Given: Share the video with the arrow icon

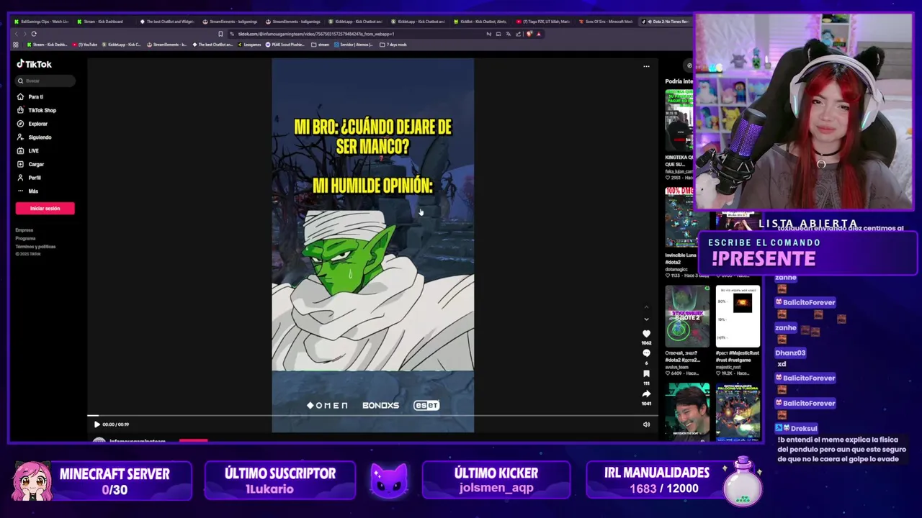Looking at the screenshot, I should click(x=646, y=394).
